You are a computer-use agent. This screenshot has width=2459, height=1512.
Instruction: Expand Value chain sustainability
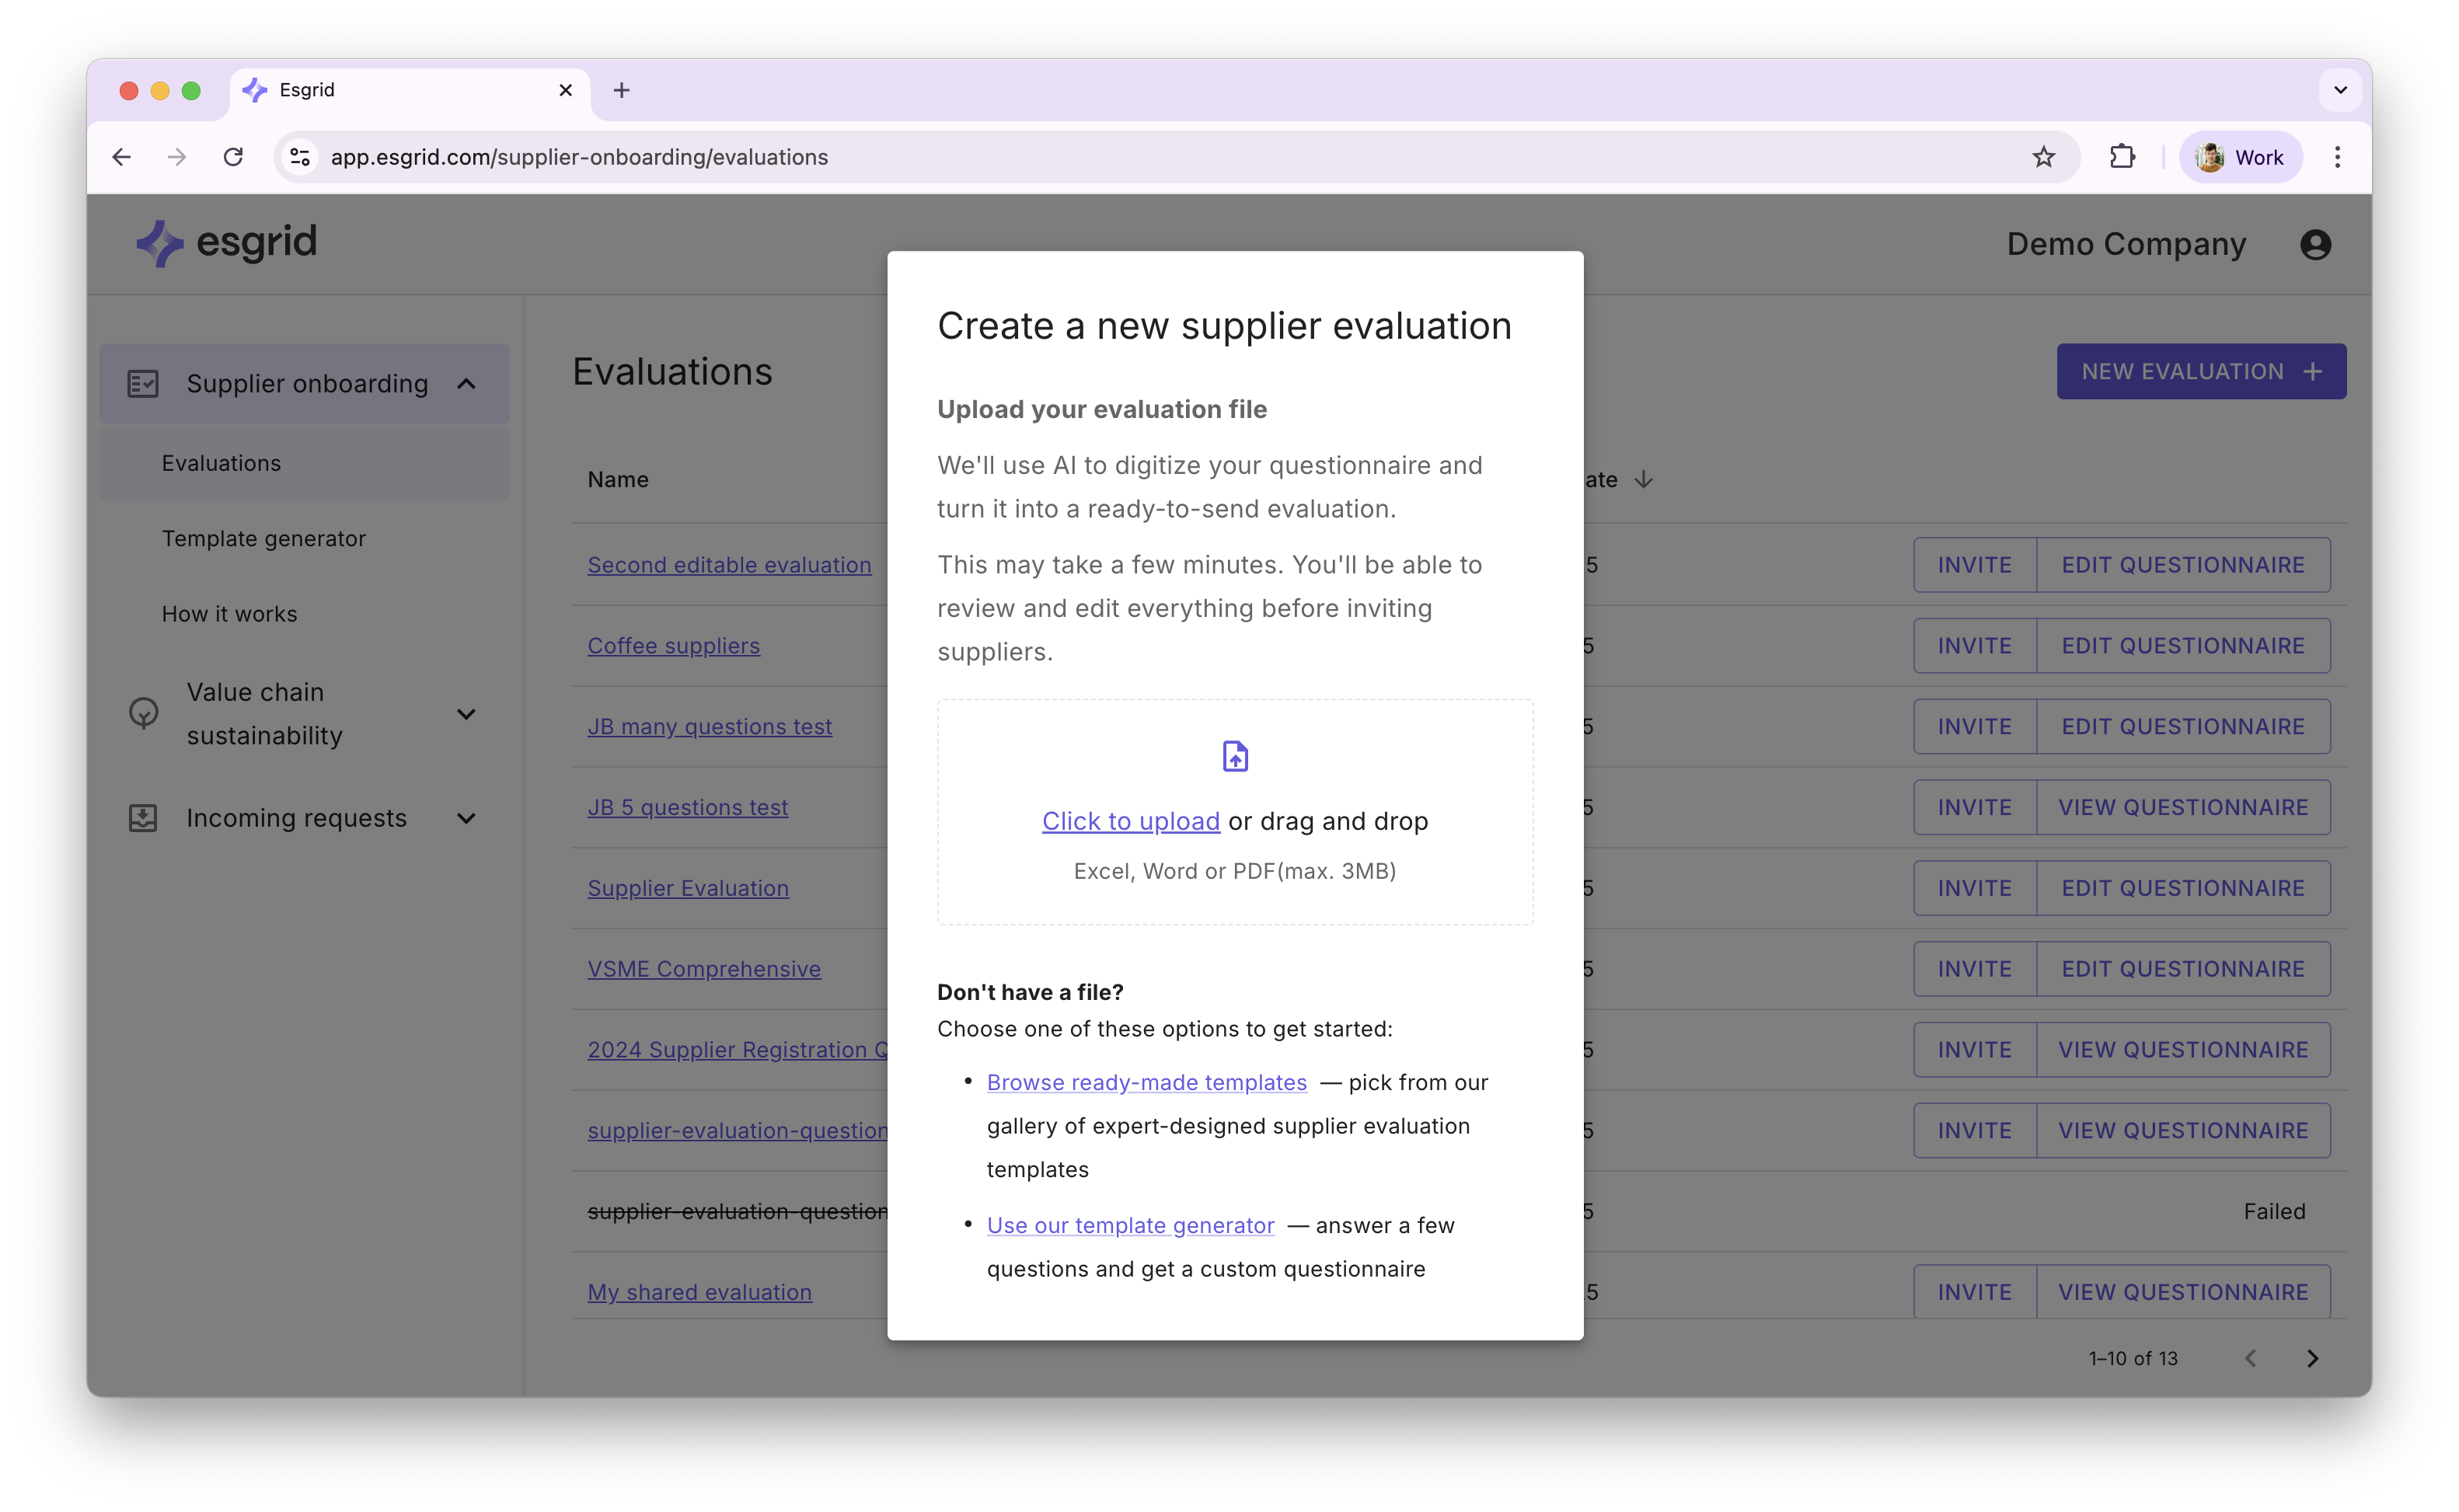(467, 713)
